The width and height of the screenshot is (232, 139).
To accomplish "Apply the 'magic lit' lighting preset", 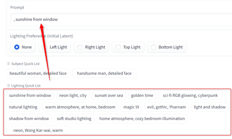I will [131, 107].
